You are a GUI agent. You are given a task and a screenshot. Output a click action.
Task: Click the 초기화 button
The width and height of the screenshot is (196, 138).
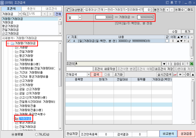tap(118, 75)
